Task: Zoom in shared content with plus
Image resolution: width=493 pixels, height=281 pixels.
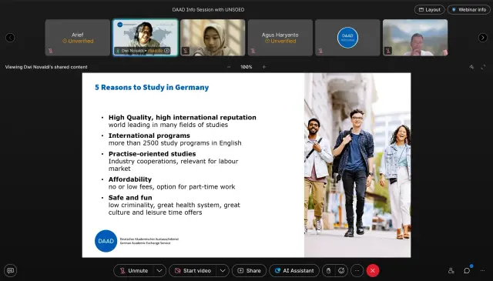Action: 264,67
